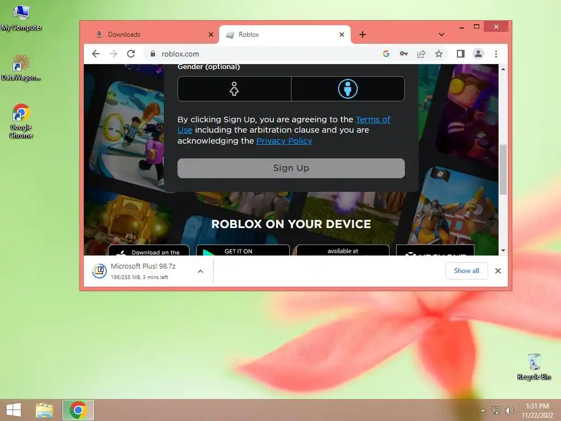Click the Google icon in the address bar

386,54
